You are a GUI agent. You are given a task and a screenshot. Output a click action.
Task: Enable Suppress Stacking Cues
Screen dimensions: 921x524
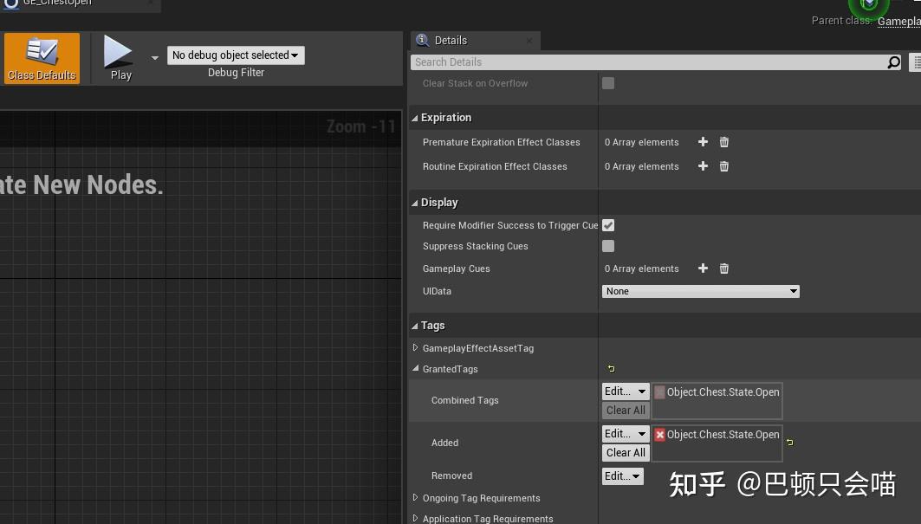click(608, 246)
